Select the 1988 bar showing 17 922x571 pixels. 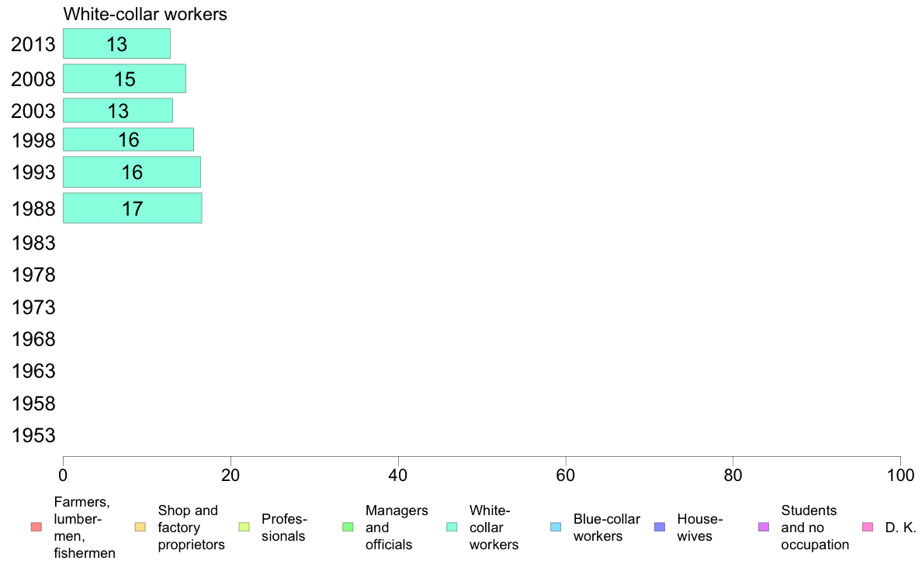132,208
